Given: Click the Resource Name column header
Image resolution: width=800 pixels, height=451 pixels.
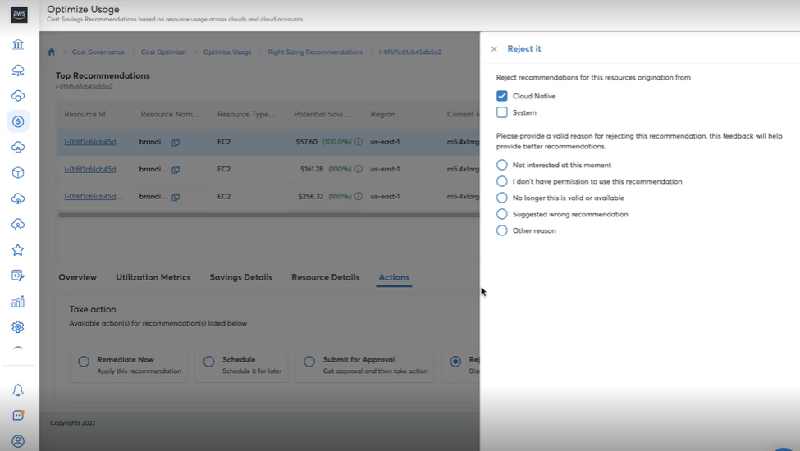Looking at the screenshot, I should tap(170, 114).
